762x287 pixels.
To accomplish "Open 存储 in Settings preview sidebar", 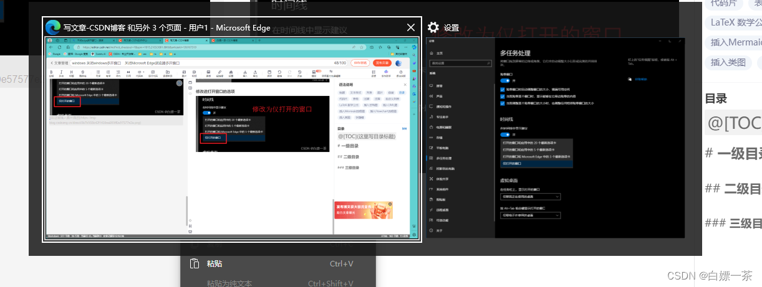I will pyautogui.click(x=440, y=137).
